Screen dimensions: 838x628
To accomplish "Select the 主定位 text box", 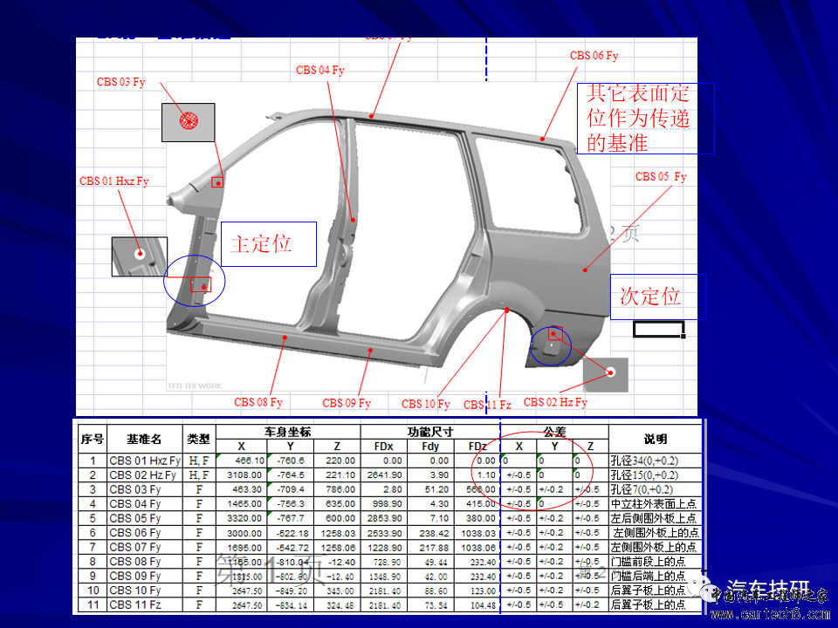I will pos(269,244).
